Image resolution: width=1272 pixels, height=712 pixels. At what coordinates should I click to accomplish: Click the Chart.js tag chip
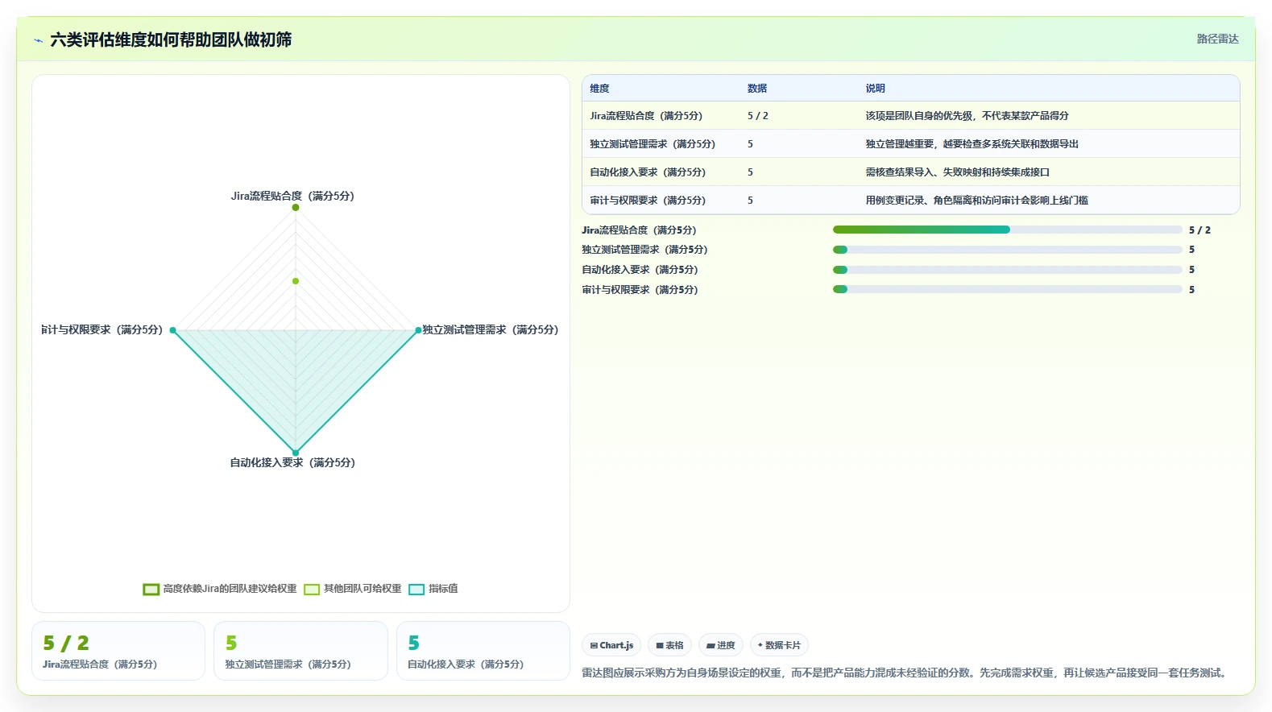click(611, 645)
